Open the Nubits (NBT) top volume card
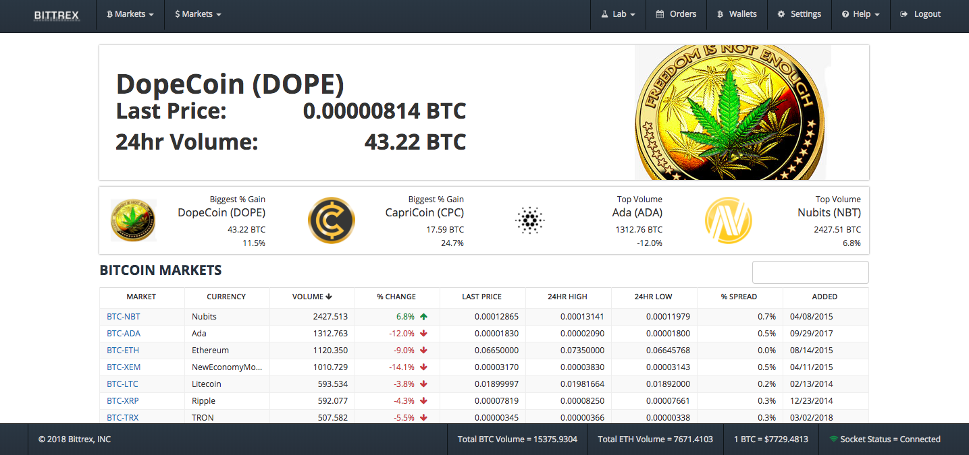Screen dimensions: 969x455 [x=783, y=220]
